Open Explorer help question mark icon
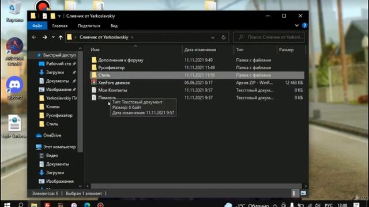The height and width of the screenshot is (207, 369). point(304,25)
